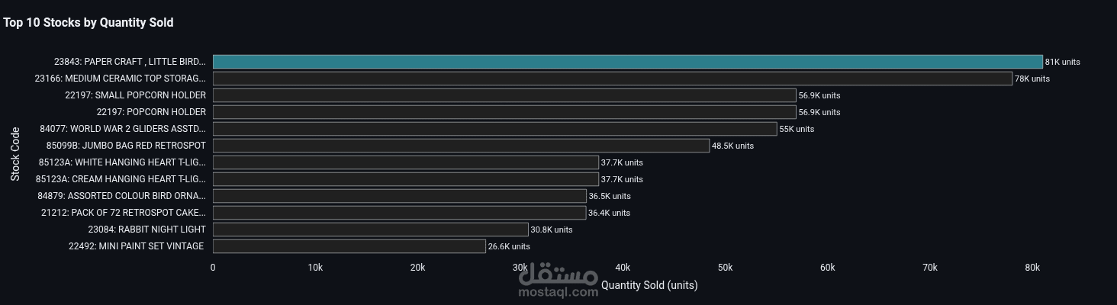1117x305 pixels.
Task: Click the ASSORTED COLOUR BIRD ORNAMENT bar
Action: pyautogui.click(x=399, y=196)
